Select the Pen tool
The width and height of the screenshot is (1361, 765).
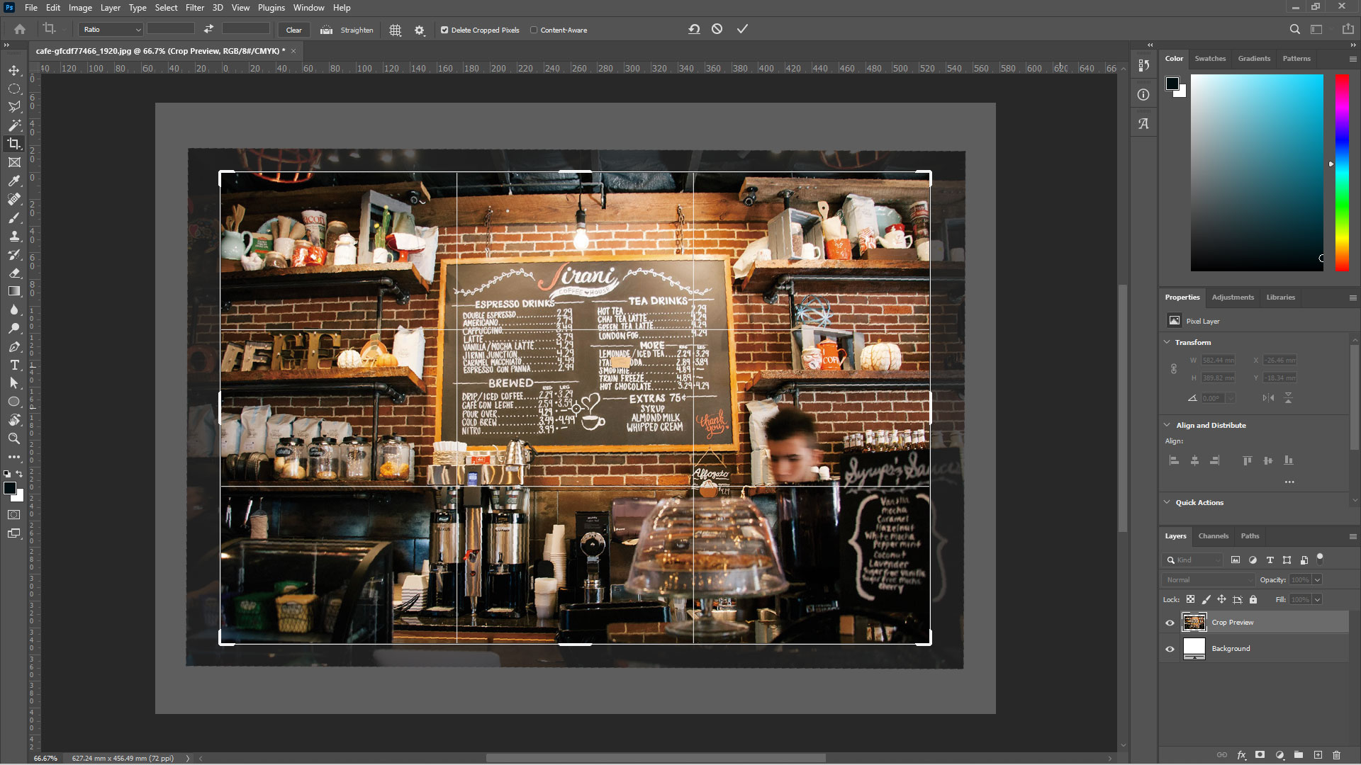[x=14, y=346]
